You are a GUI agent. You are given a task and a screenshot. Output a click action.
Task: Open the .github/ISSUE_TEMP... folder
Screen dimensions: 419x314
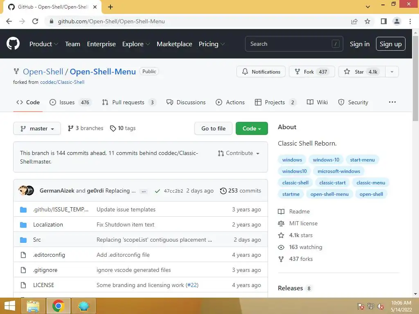[x=61, y=210]
